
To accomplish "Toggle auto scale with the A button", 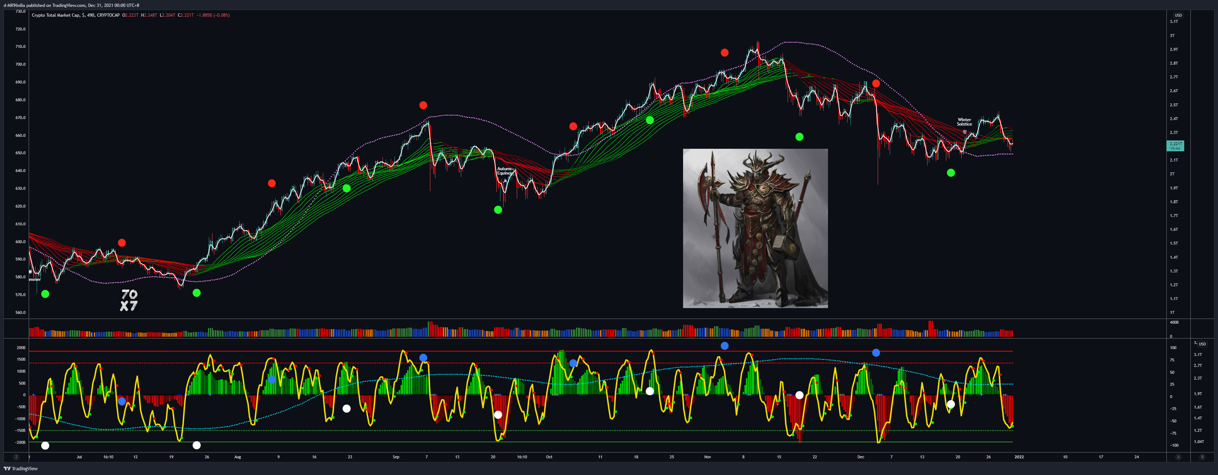I will click(1178, 457).
